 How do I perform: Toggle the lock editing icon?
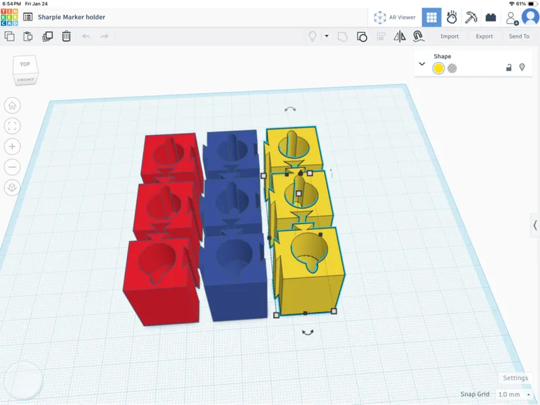click(x=509, y=67)
